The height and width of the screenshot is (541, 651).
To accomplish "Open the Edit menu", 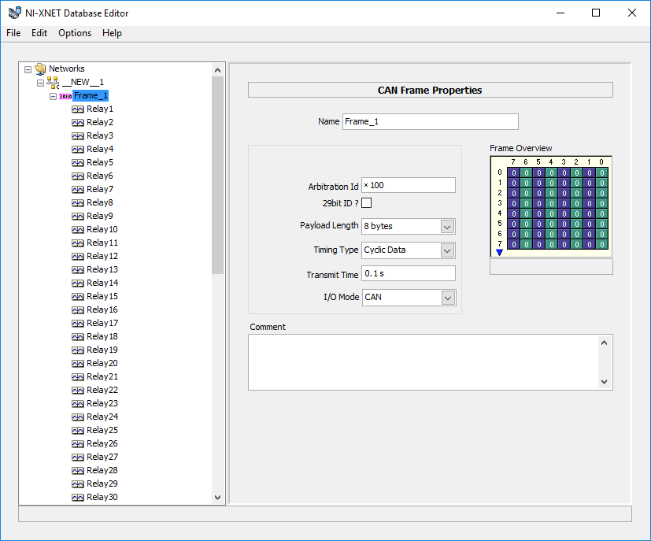I will [x=39, y=33].
